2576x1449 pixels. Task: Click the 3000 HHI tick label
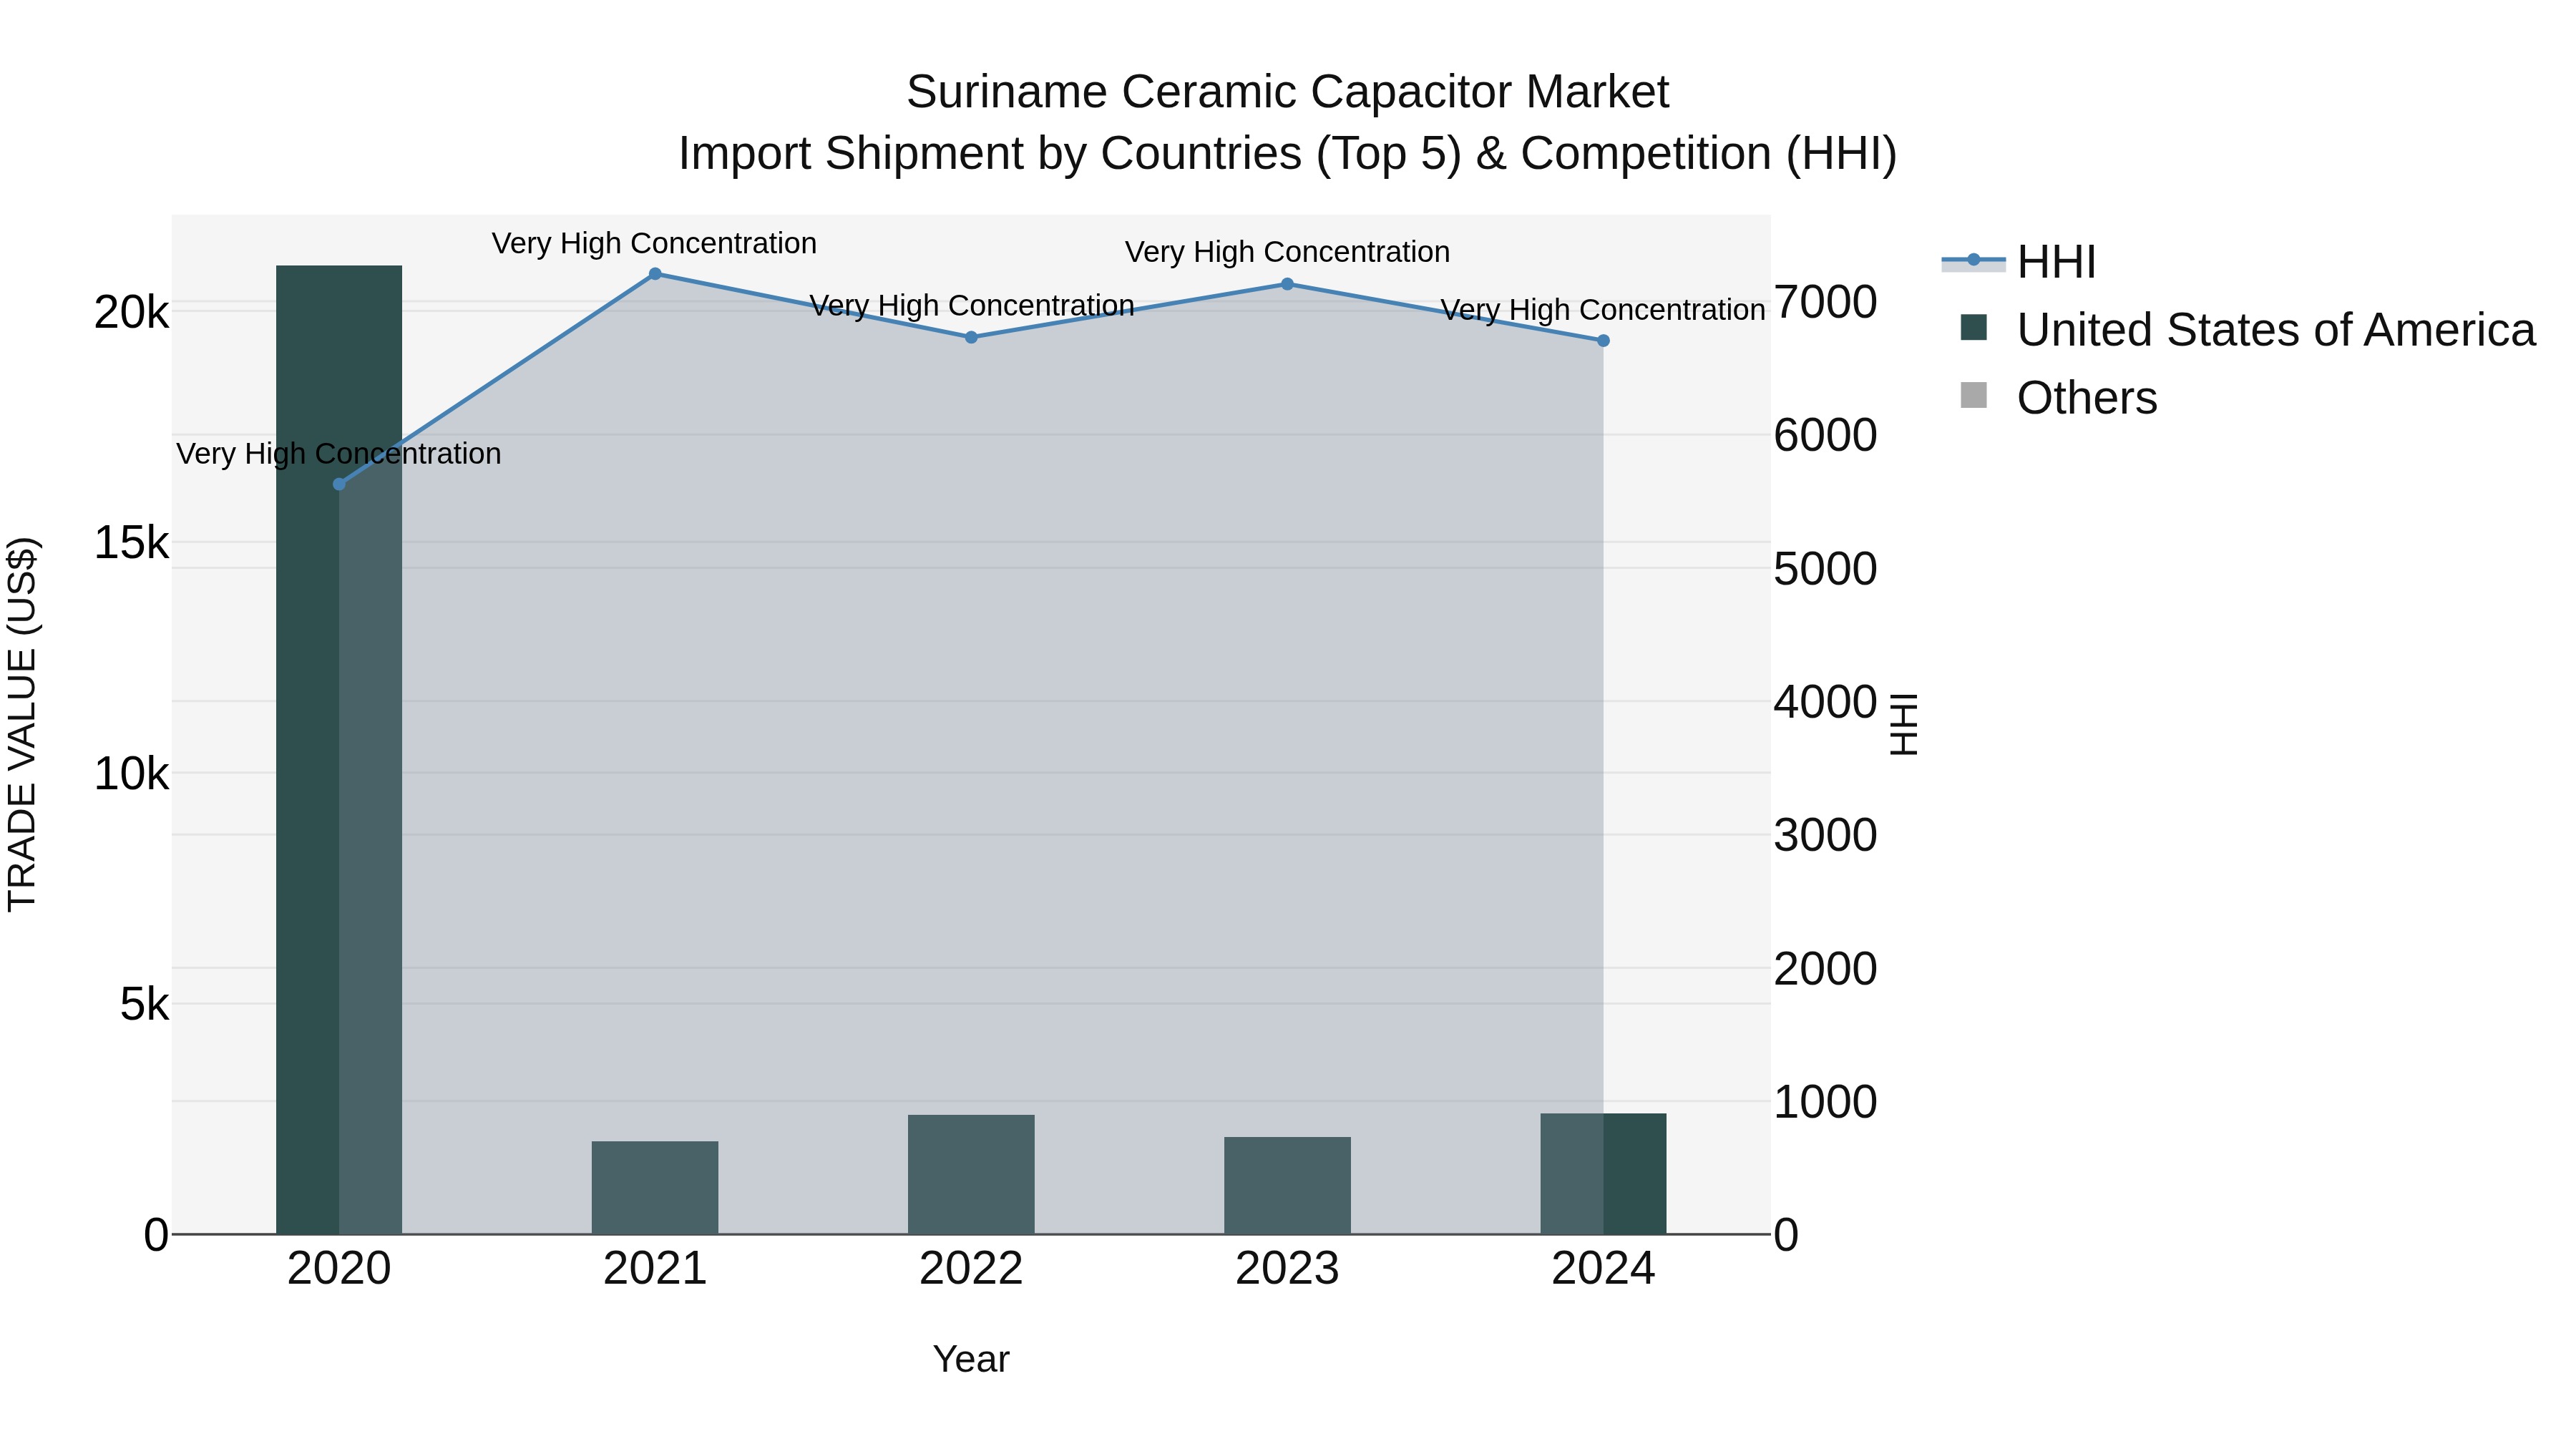pyautogui.click(x=1826, y=835)
